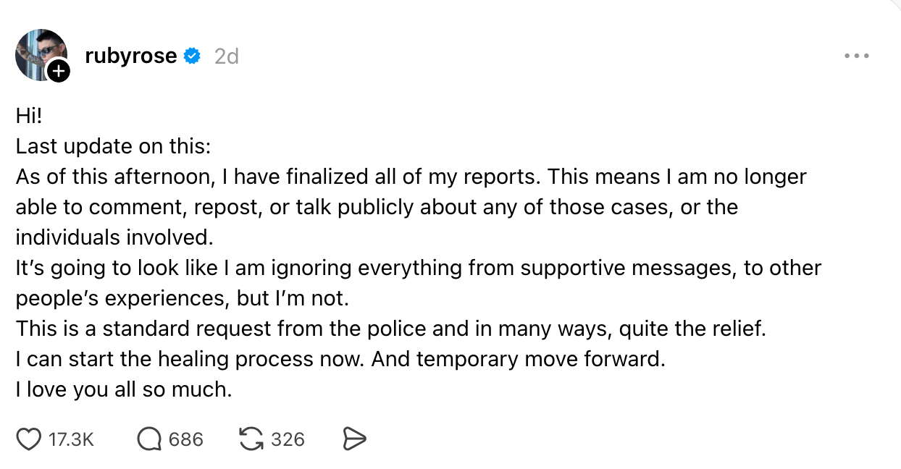Image resolution: width=901 pixels, height=469 pixels.
Task: View the 686 replies count
Action: pyautogui.click(x=185, y=439)
